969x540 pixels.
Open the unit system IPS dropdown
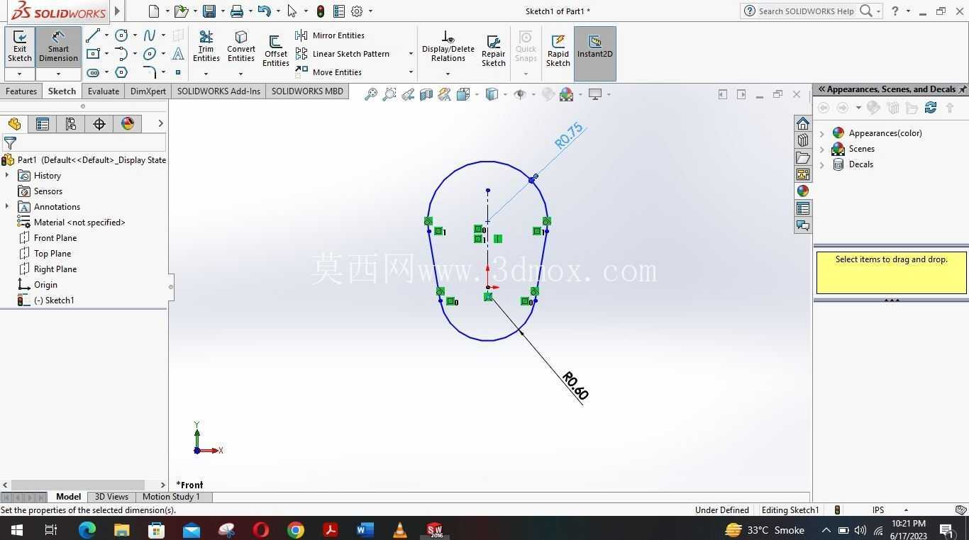[x=906, y=510]
